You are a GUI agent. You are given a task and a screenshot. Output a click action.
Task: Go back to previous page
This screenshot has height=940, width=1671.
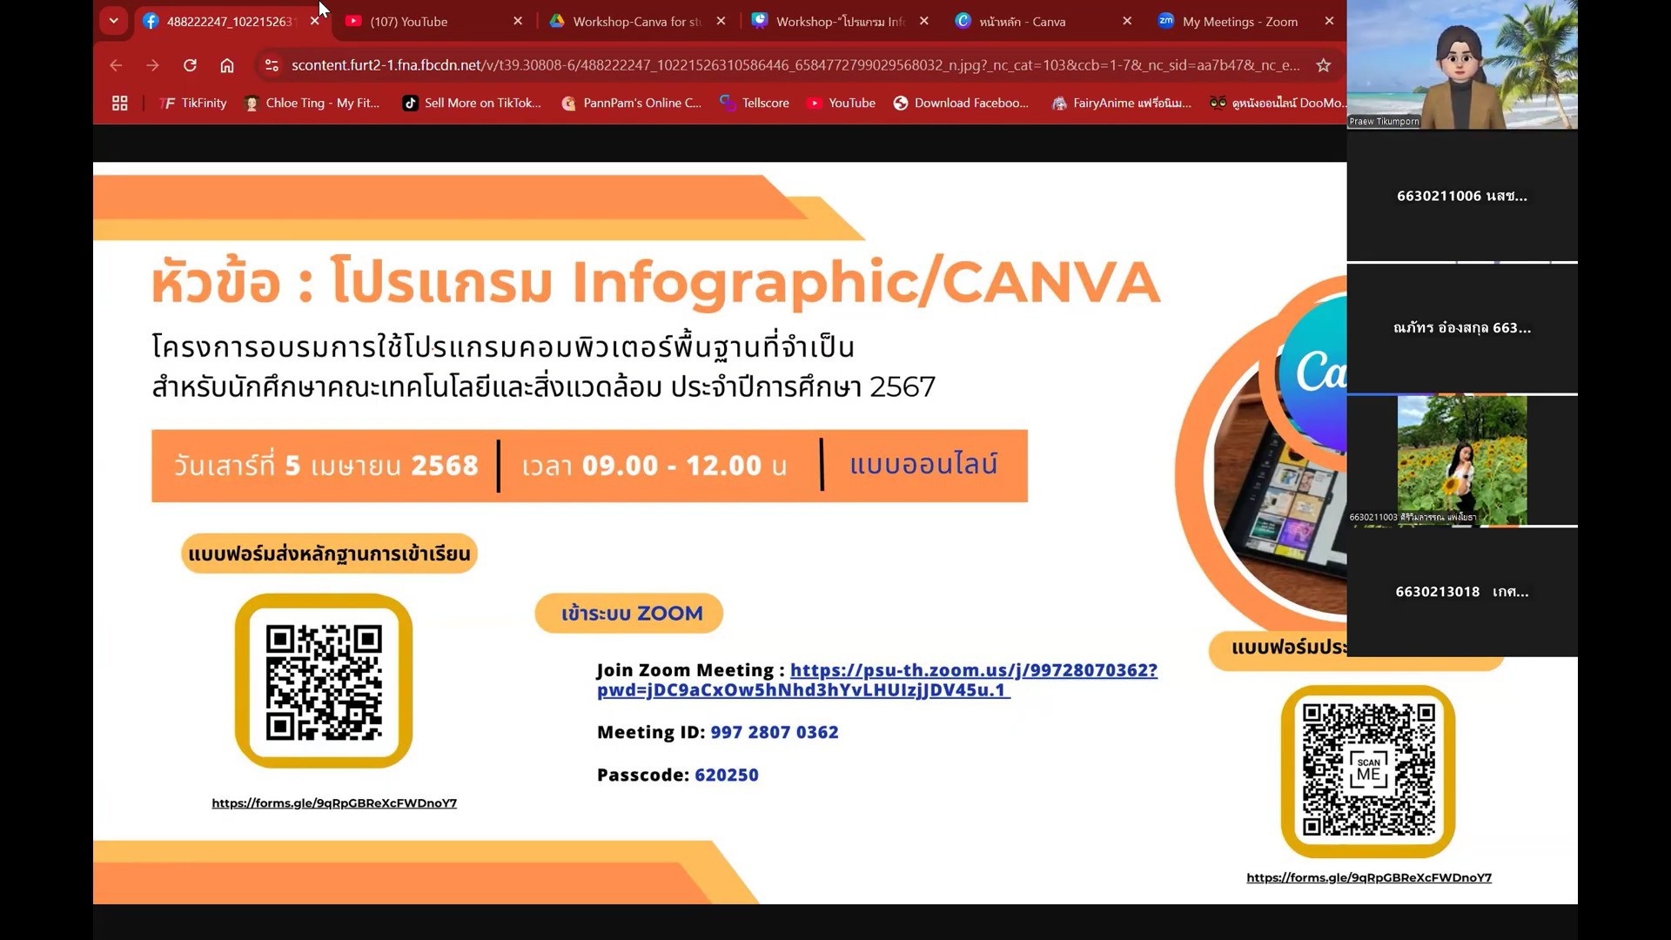click(x=116, y=65)
